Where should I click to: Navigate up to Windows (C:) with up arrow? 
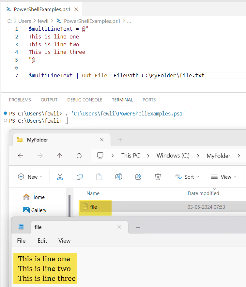(x=59, y=156)
